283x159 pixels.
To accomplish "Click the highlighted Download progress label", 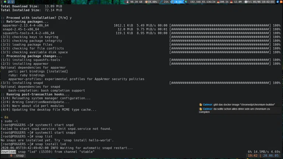I will [x=8, y=152].
